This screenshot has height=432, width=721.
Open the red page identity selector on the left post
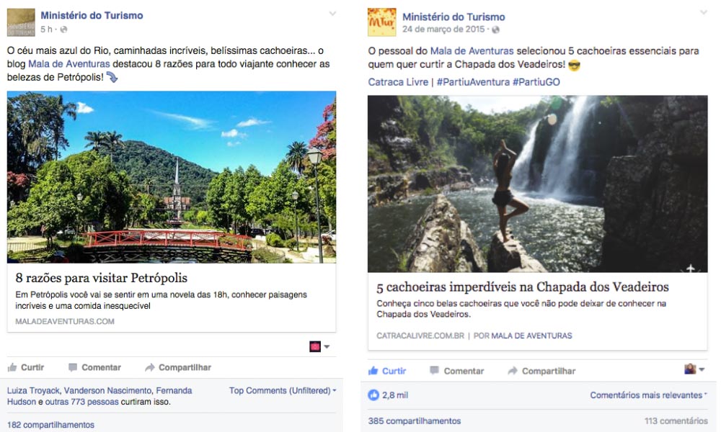coord(319,346)
